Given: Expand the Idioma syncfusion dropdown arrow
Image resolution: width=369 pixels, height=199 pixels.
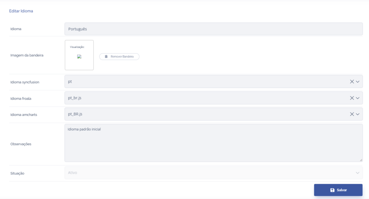Looking at the screenshot, I should point(358,82).
